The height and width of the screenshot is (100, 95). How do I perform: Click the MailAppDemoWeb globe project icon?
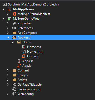(9, 19)
